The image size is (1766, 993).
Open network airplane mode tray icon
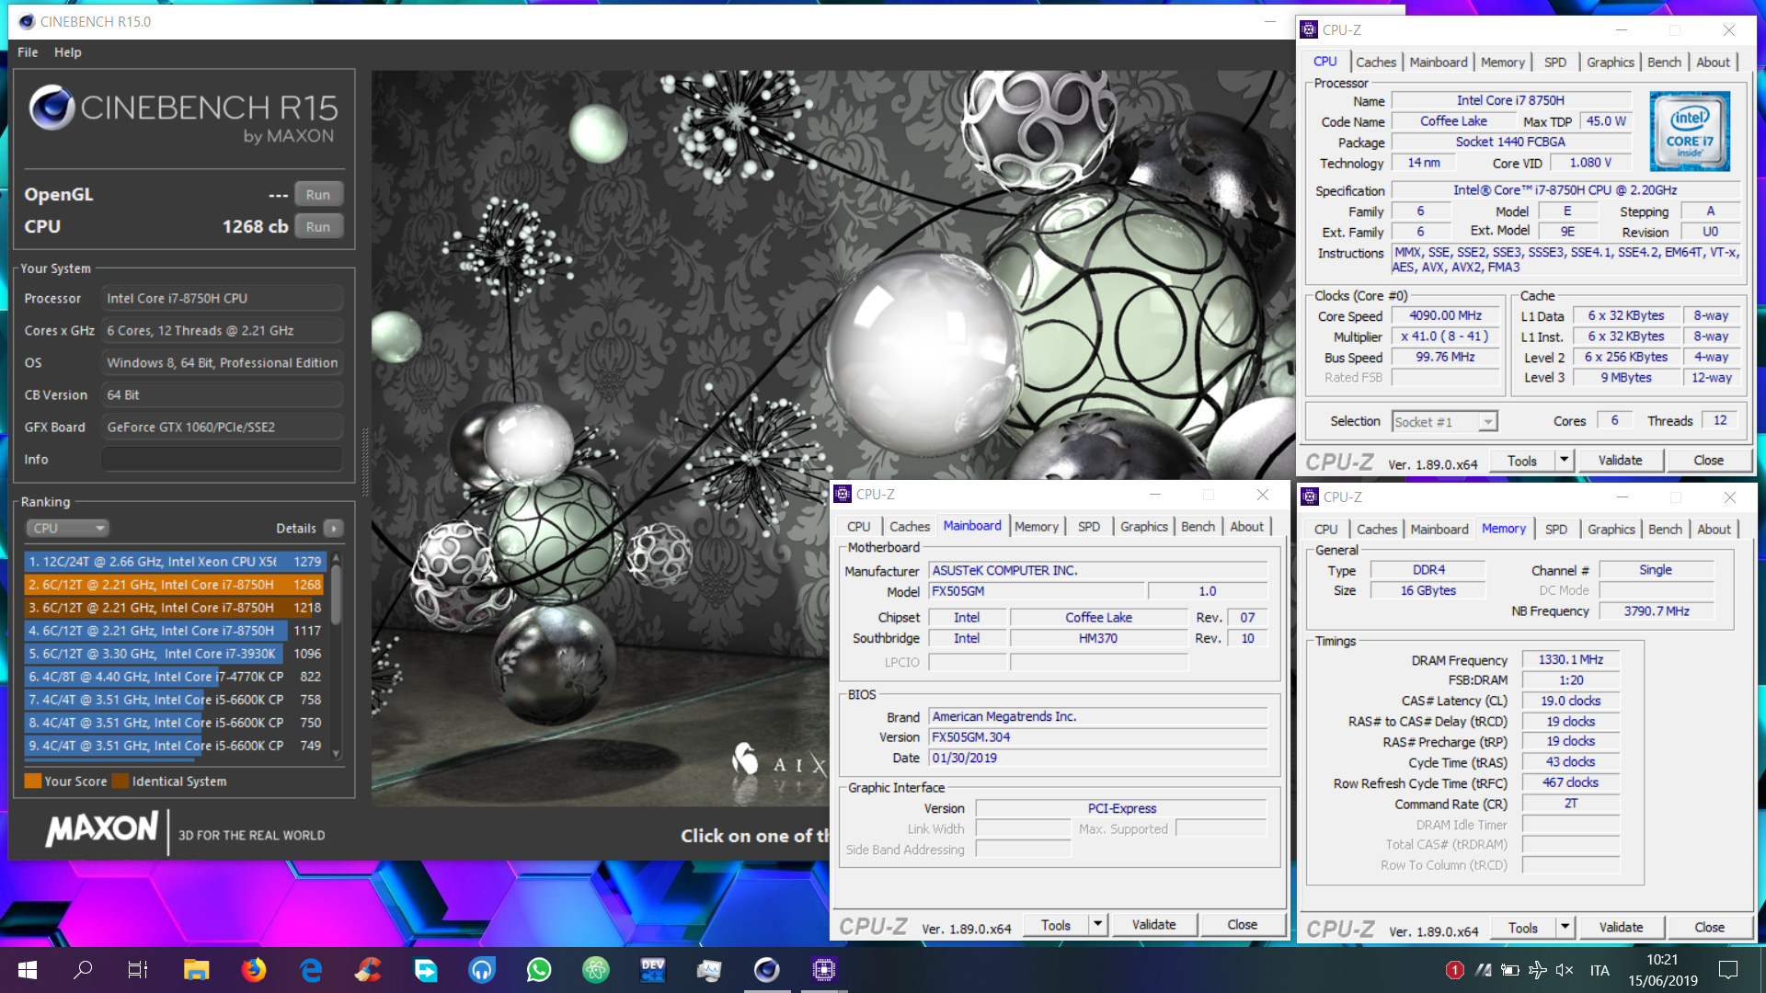(x=1537, y=970)
